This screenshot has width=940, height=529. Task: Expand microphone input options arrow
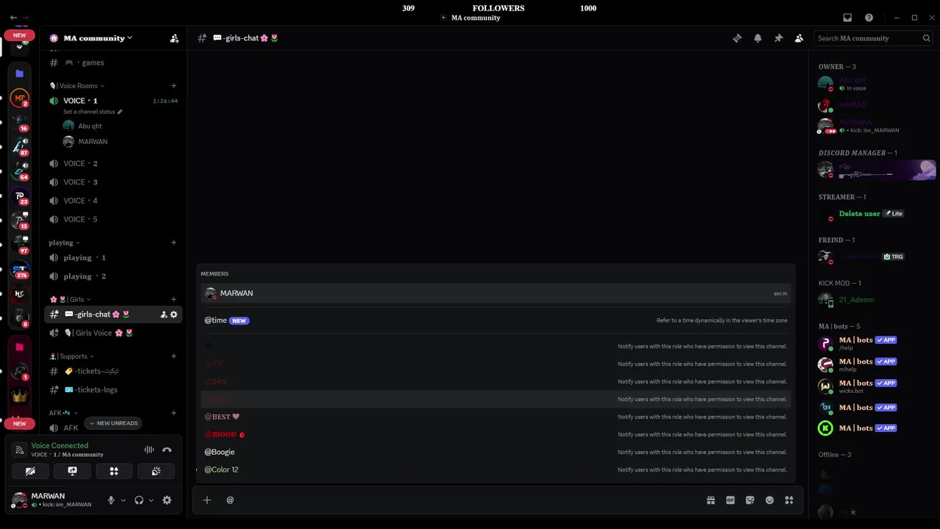(x=123, y=500)
